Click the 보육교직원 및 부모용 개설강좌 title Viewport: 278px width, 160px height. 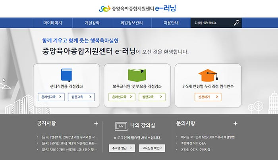coord(137,87)
